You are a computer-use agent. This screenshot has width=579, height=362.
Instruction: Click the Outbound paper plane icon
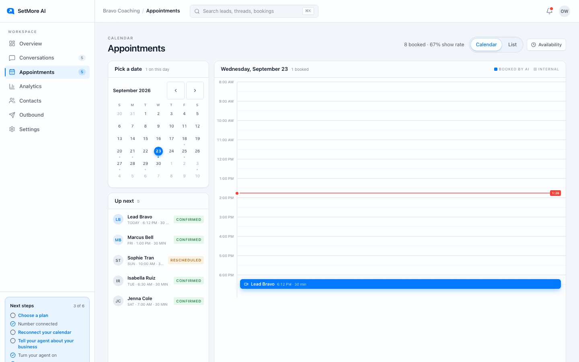coord(12,115)
